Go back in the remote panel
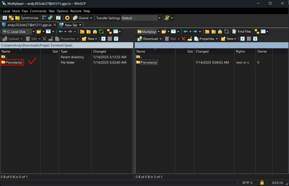 186,32
